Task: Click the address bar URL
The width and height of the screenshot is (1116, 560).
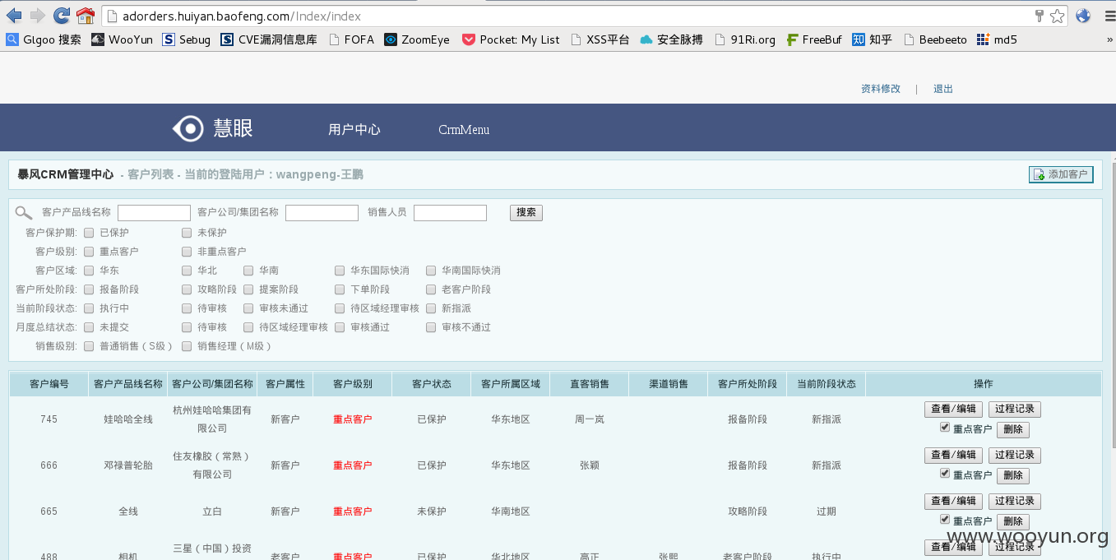Action: click(x=241, y=16)
